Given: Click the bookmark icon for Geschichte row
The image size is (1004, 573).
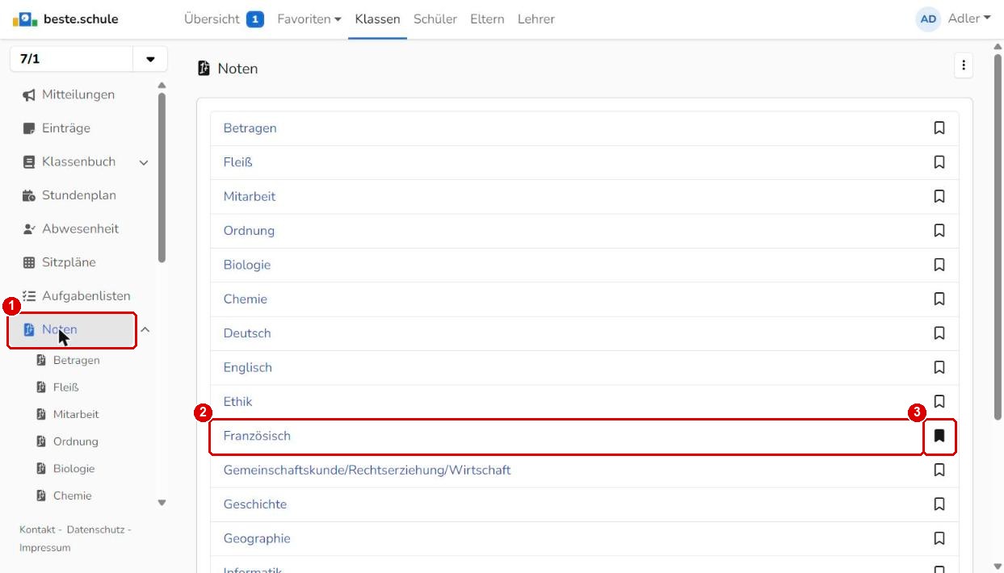Looking at the screenshot, I should pos(939,504).
